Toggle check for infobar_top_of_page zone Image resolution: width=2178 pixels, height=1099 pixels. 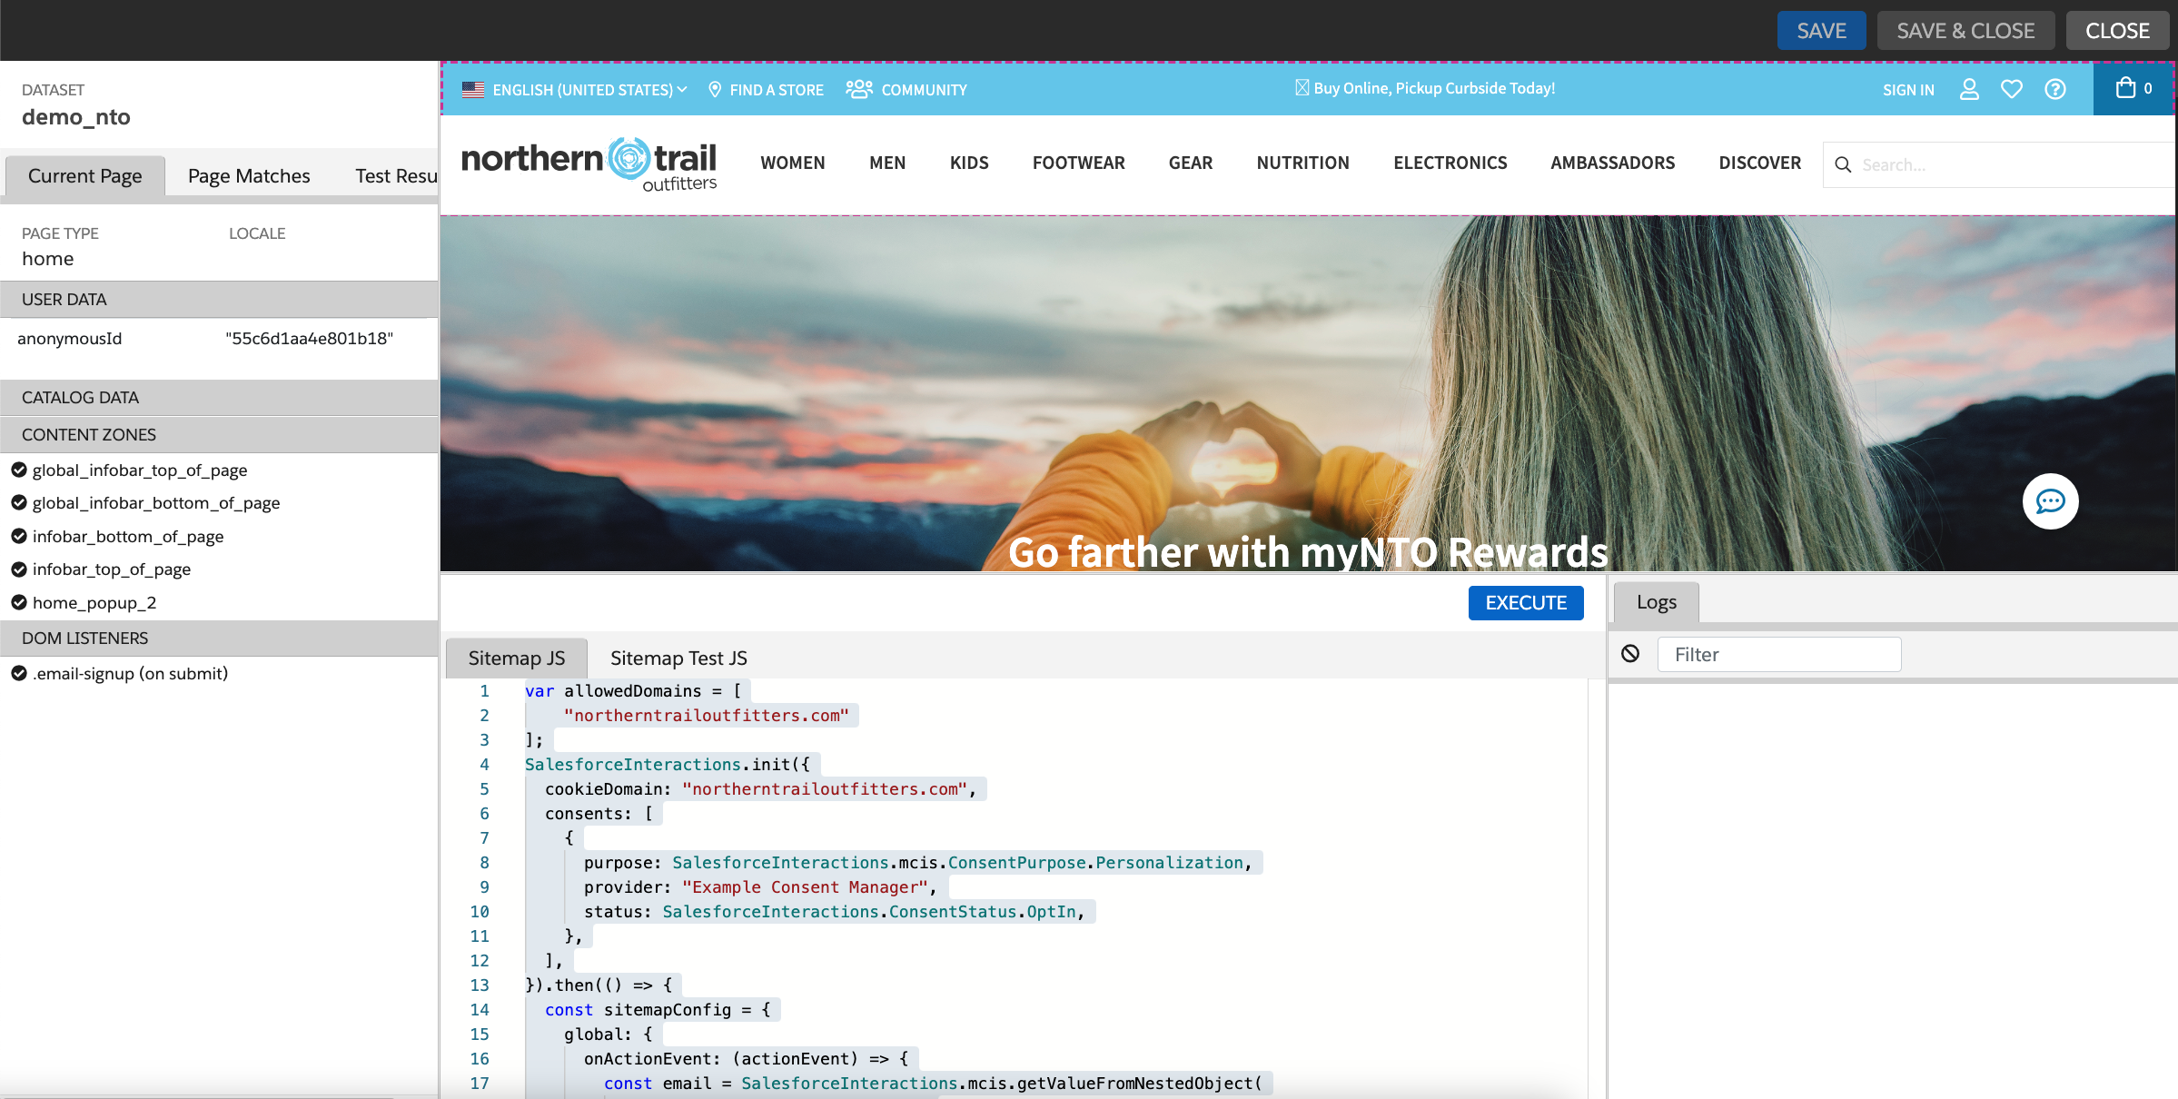point(18,569)
